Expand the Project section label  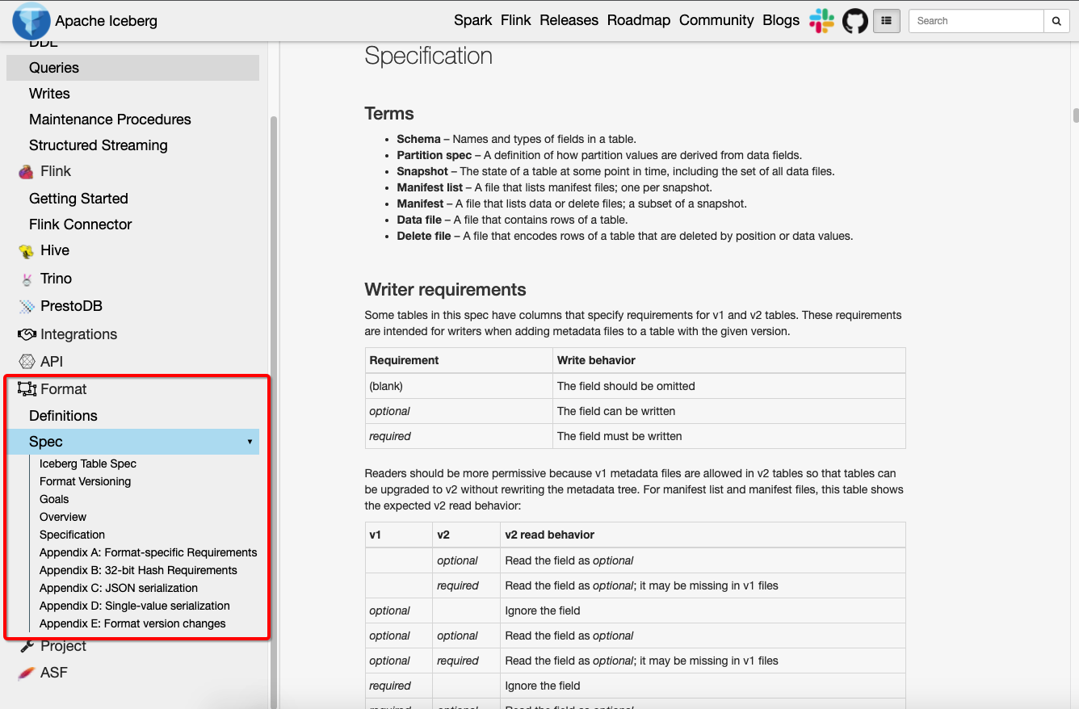pos(63,646)
